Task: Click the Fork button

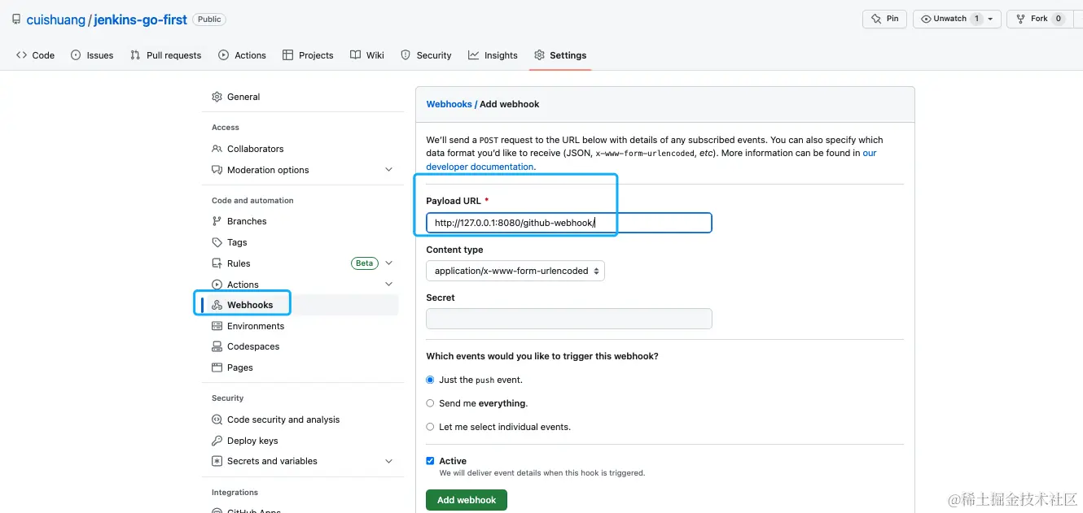Action: [x=1039, y=19]
